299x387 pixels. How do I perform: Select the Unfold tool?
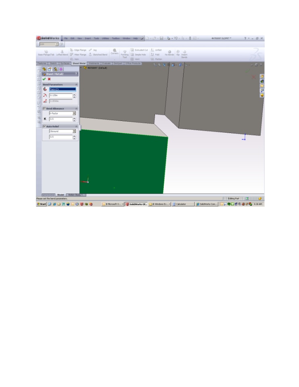156,50
